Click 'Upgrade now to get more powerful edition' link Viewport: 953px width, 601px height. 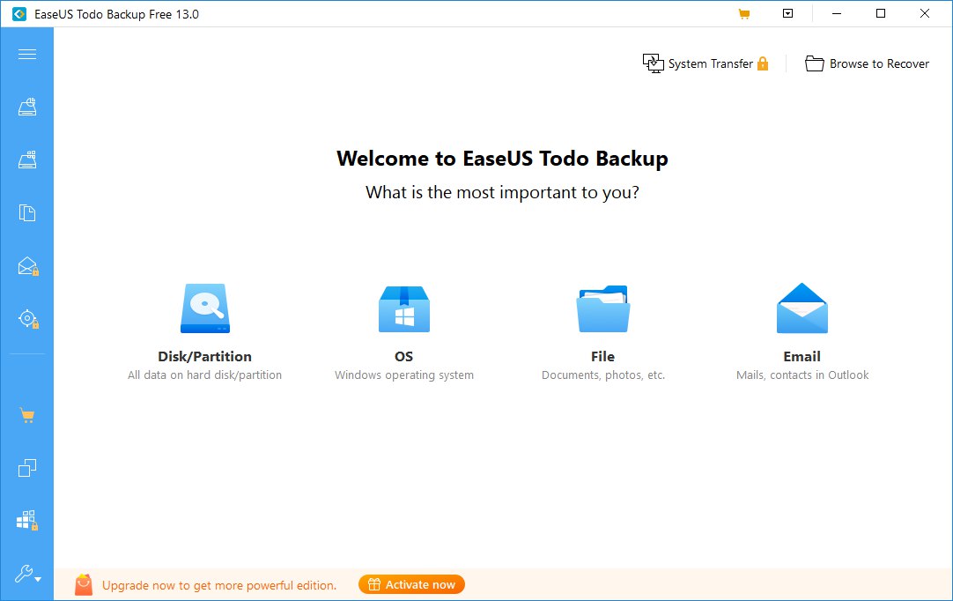click(x=218, y=585)
